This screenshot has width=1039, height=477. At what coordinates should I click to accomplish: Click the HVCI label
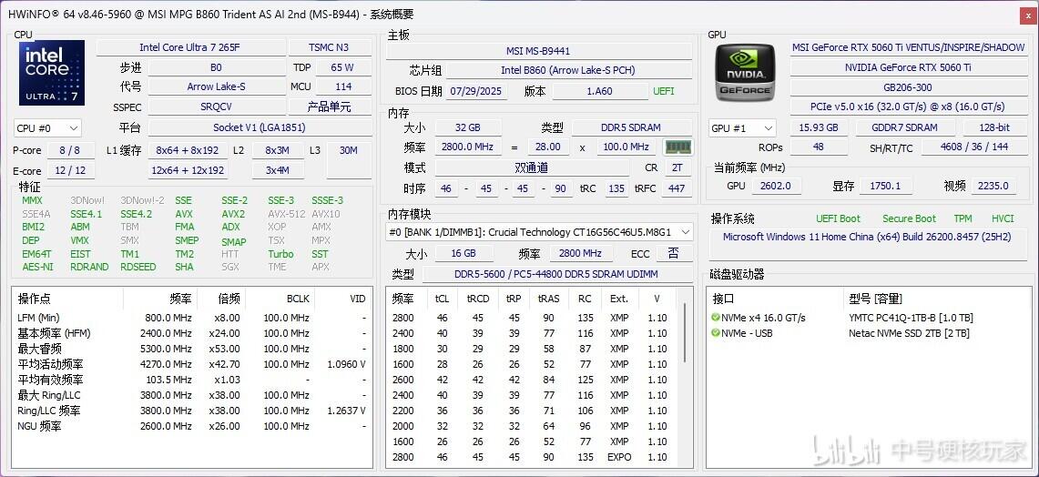point(1003,218)
